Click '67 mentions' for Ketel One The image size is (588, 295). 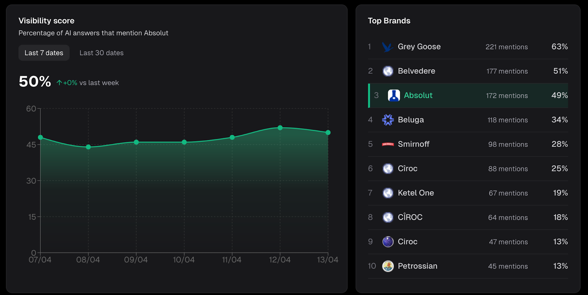pyautogui.click(x=508, y=193)
